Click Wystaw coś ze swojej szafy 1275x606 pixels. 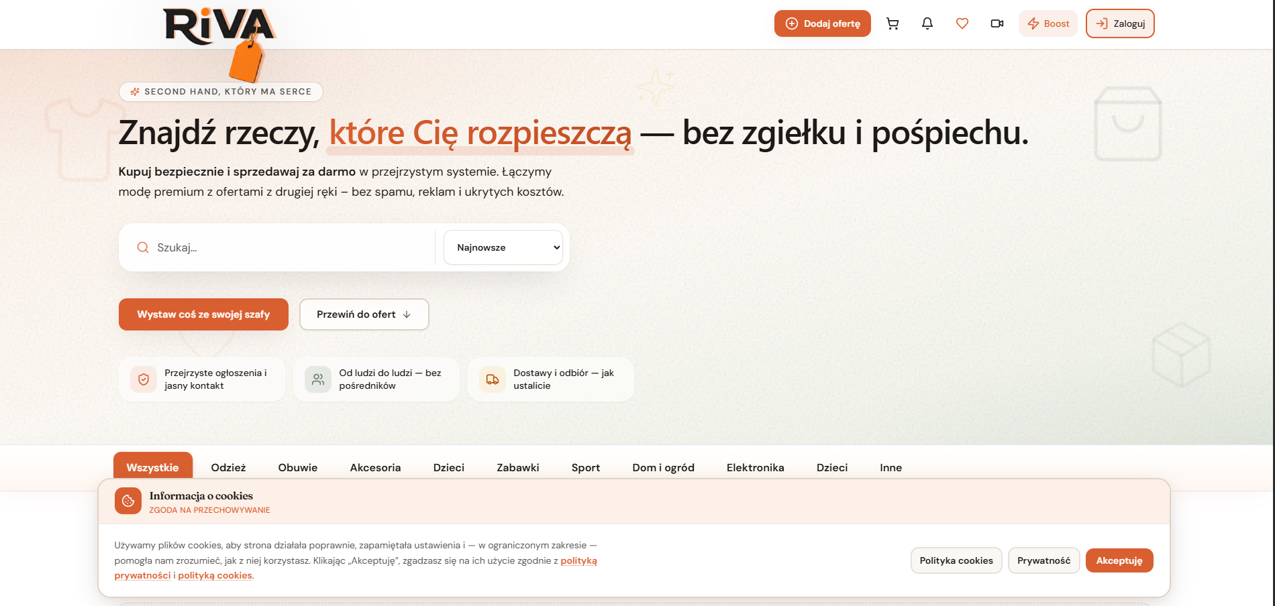[203, 314]
